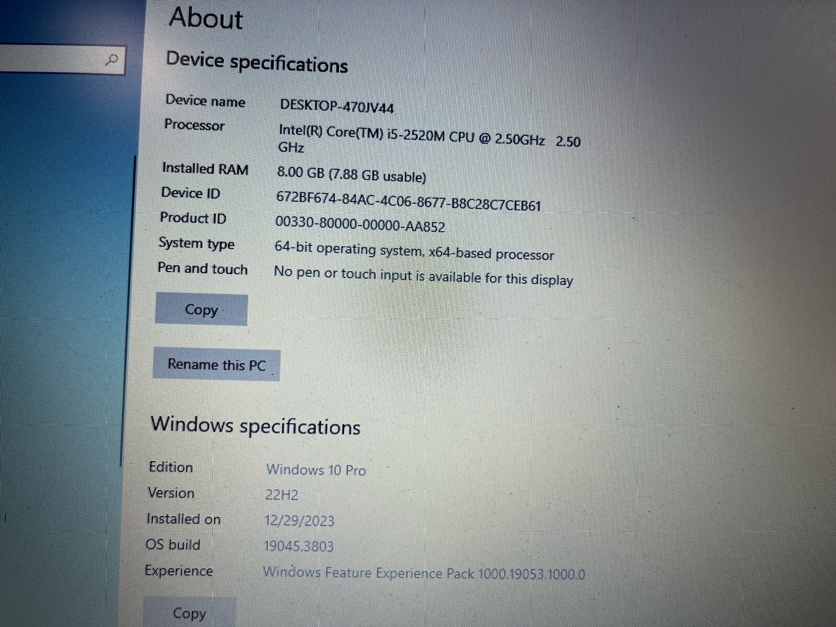The width and height of the screenshot is (836, 627).
Task: Select the Device specifications heading
Action: coord(257,62)
